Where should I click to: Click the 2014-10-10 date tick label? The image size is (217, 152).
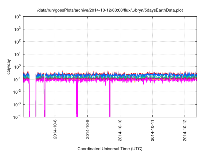[120, 130]
